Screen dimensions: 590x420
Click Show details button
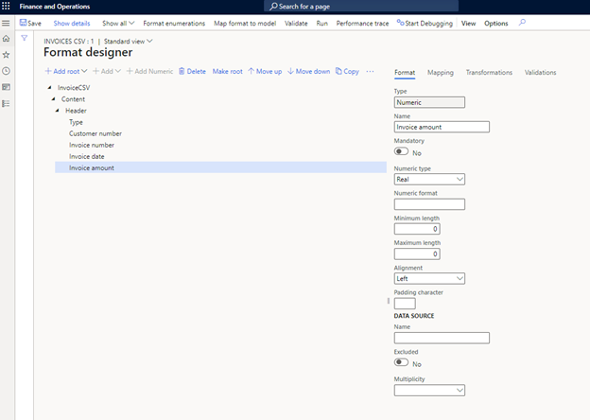72,24
